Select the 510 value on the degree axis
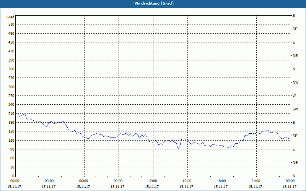Image resolution: width=306 pixels, height=191 pixels. pyautogui.click(x=11, y=24)
